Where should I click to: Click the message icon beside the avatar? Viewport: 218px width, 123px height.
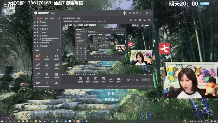coord(130,13)
